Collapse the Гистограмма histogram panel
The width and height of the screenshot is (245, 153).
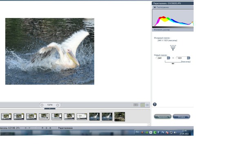pyautogui.click(x=155, y=7)
